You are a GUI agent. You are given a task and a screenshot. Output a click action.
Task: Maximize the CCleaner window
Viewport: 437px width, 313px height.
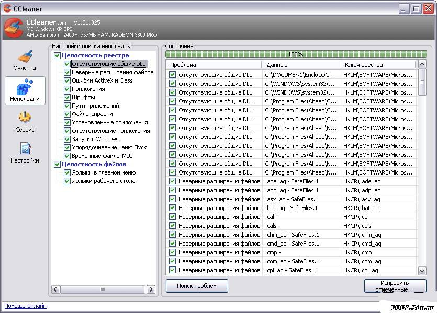[416, 9]
